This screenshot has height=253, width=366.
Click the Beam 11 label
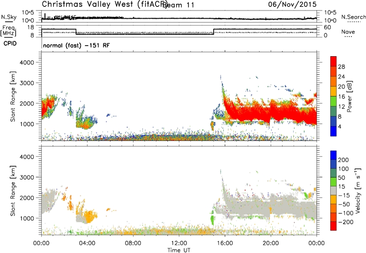178,5
